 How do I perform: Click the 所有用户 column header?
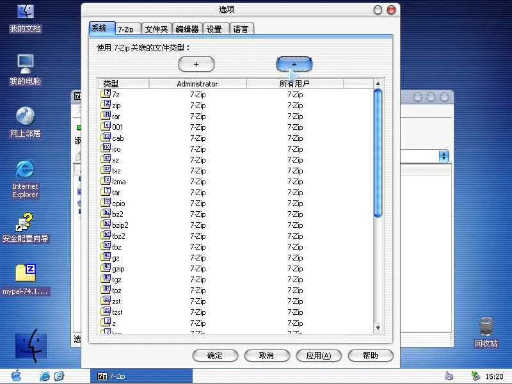click(294, 84)
